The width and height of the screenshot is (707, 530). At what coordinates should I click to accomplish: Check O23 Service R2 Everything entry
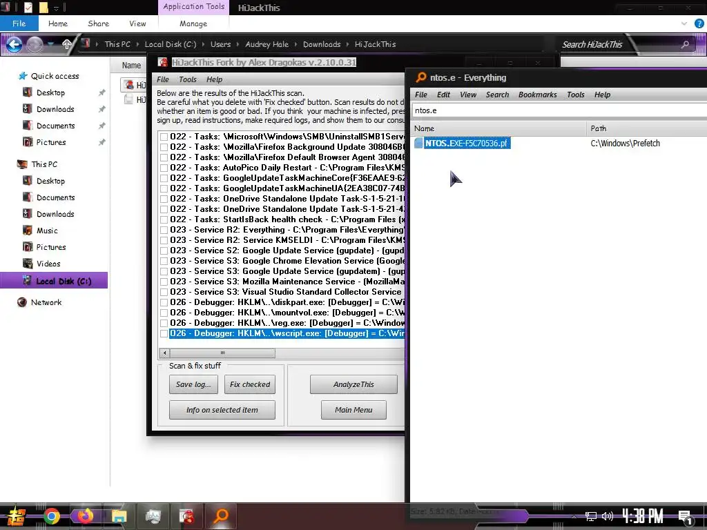pyautogui.click(x=164, y=230)
